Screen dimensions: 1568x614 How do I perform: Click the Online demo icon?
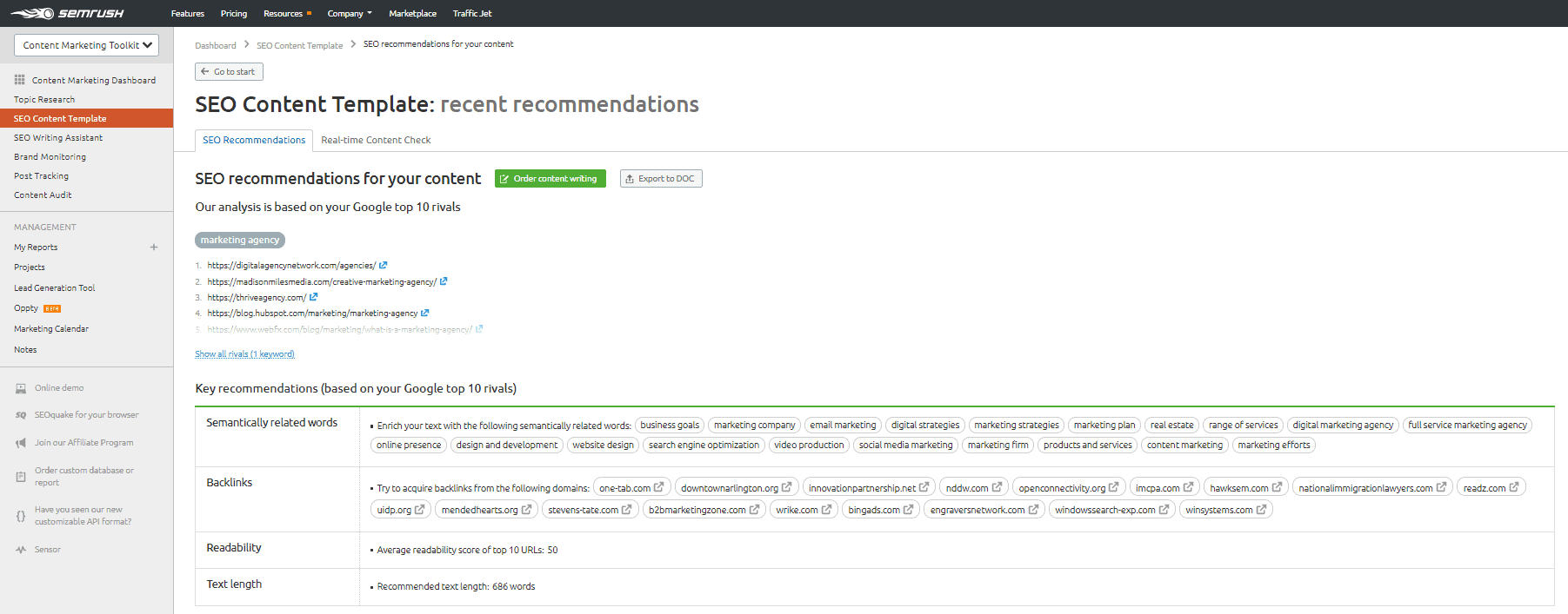coord(21,388)
